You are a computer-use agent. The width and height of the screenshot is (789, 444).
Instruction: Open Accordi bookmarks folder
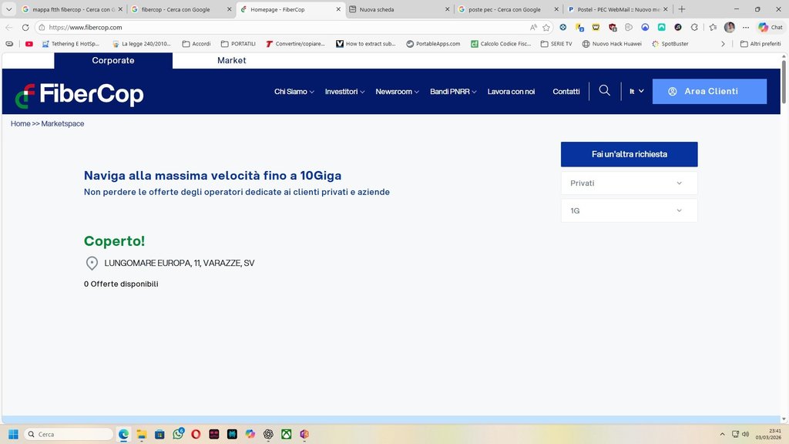pos(196,44)
